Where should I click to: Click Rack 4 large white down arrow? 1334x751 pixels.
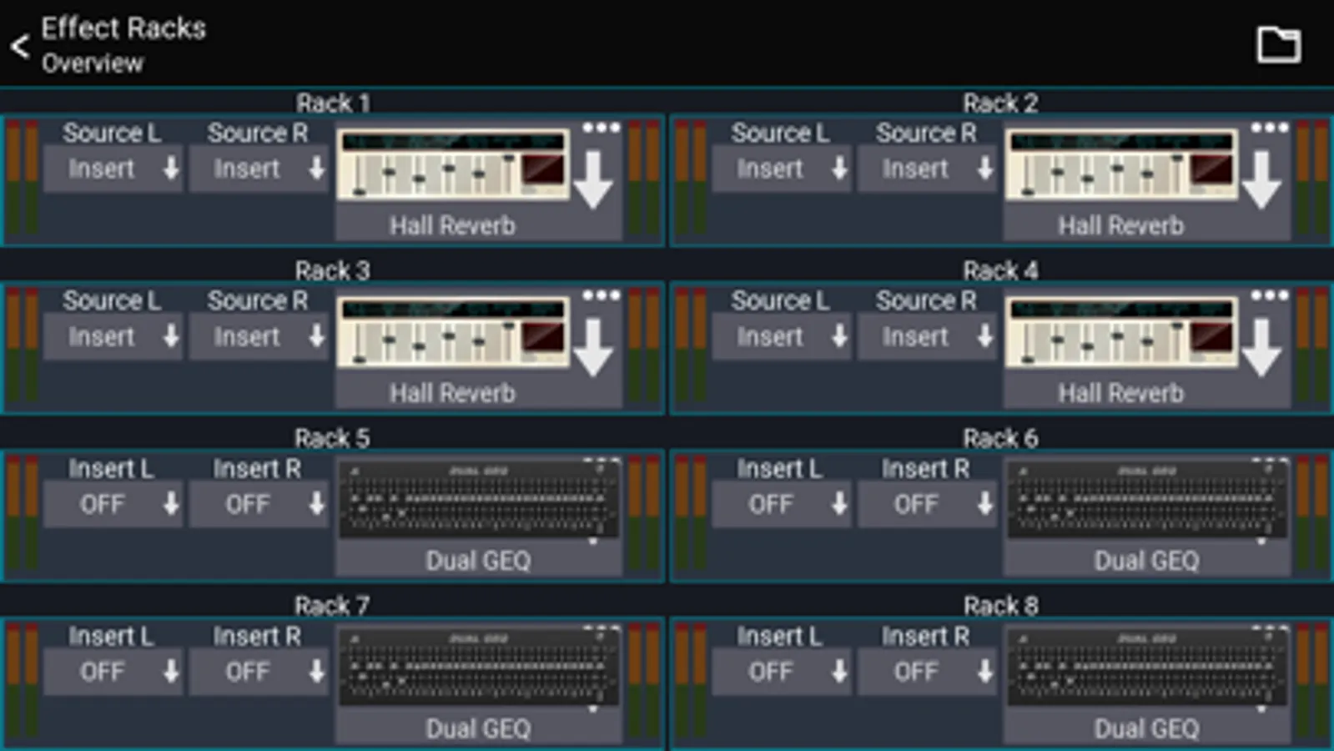click(1262, 346)
